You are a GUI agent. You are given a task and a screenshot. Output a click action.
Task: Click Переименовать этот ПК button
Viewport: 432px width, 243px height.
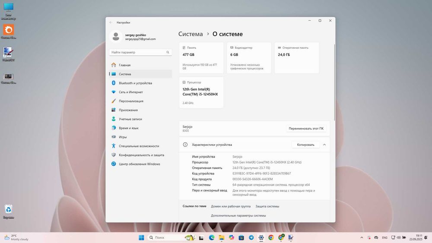[x=306, y=129]
